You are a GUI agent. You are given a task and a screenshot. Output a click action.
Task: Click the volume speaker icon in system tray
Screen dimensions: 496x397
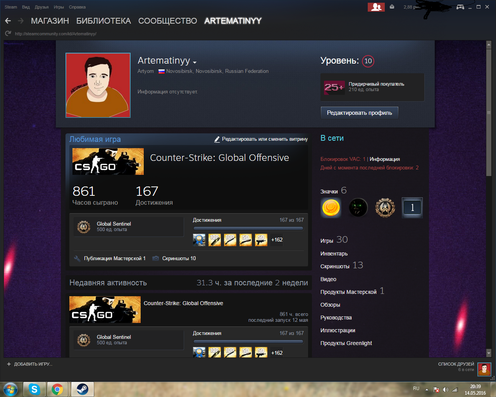point(446,389)
